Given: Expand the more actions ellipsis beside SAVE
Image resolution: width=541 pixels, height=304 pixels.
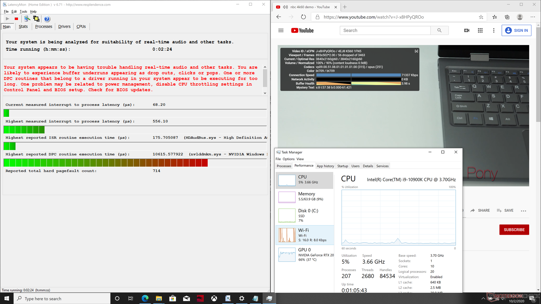Looking at the screenshot, I should click(523, 211).
